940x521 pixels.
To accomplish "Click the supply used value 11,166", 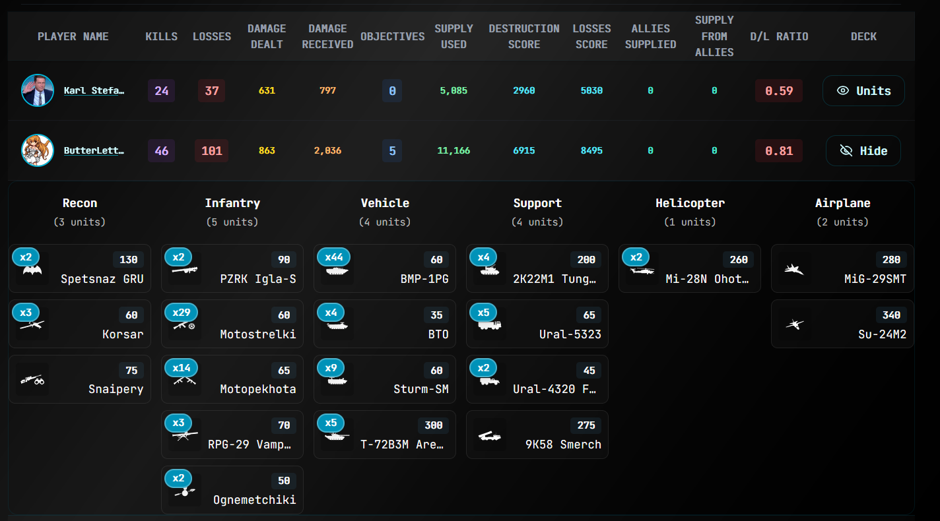I will (453, 150).
